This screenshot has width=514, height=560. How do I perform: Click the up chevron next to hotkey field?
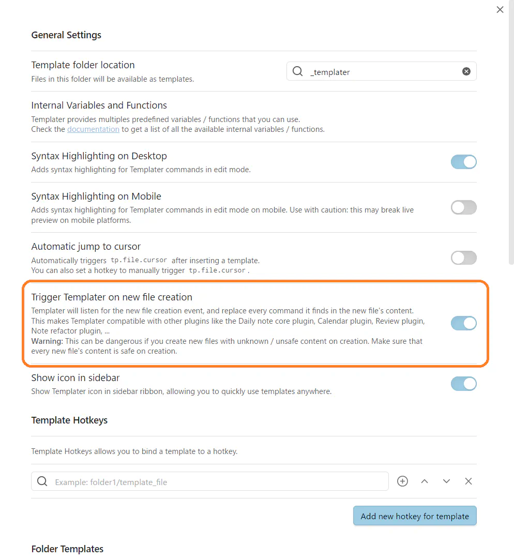[425, 481]
